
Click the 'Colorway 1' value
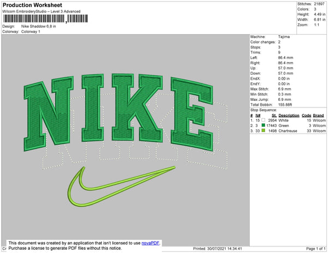pyautogui.click(x=31, y=32)
